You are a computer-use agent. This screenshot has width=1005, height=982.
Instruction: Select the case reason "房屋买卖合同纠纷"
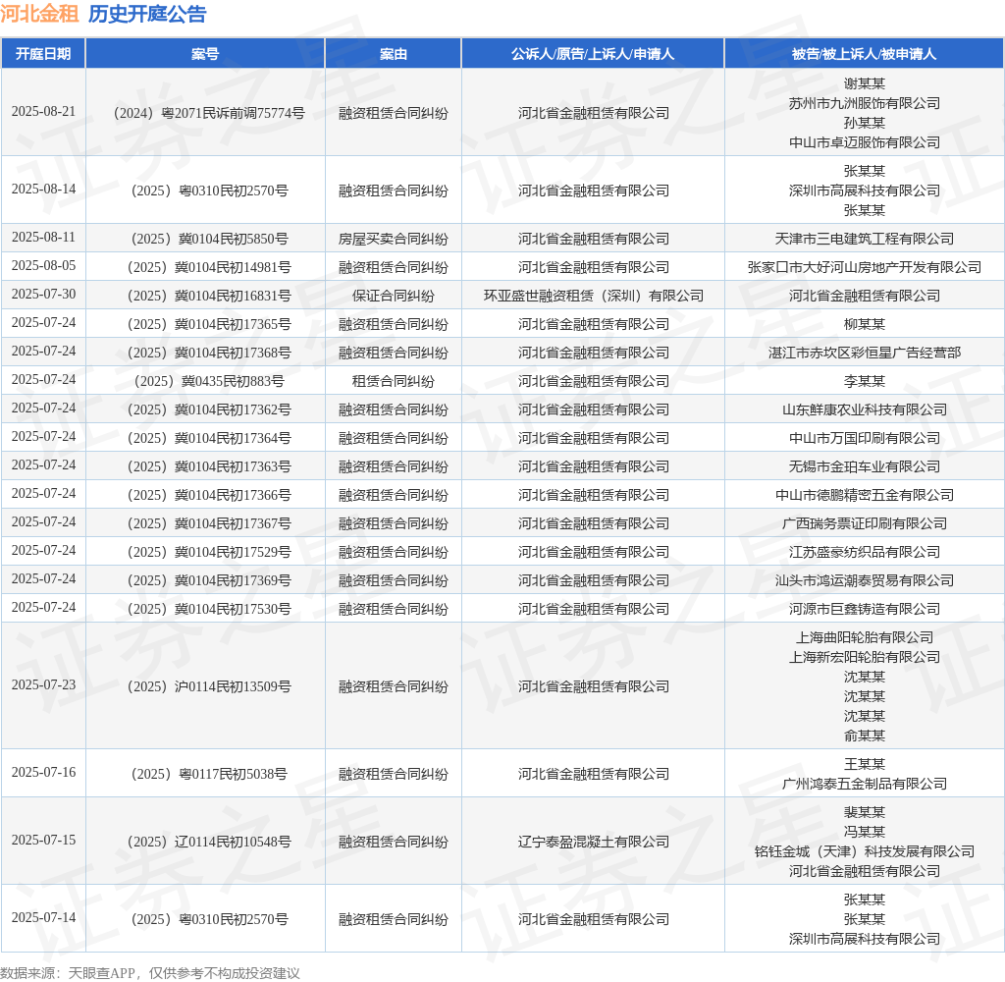(393, 239)
